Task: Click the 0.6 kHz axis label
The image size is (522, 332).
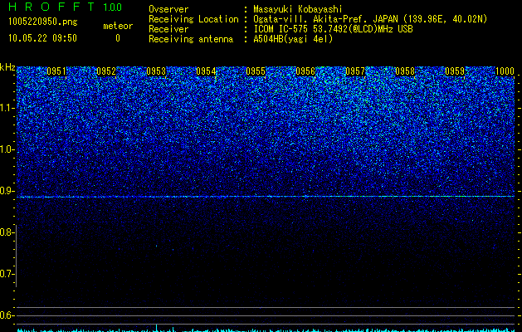Action: coord(7,315)
